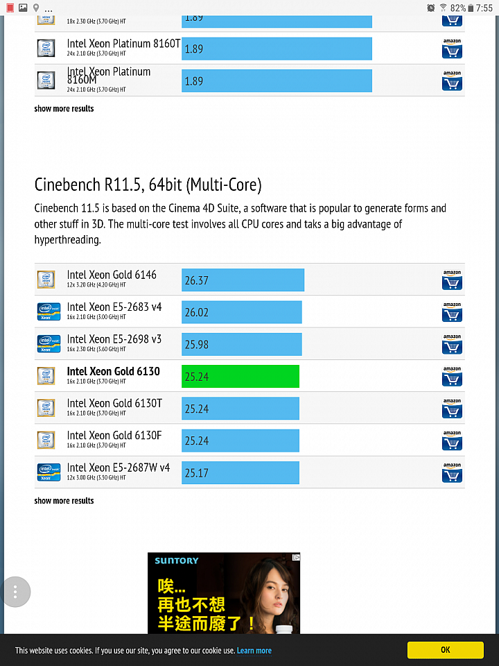
Task: Click the Xeon E5-2698 v3 processor logo
Action: pos(49,344)
